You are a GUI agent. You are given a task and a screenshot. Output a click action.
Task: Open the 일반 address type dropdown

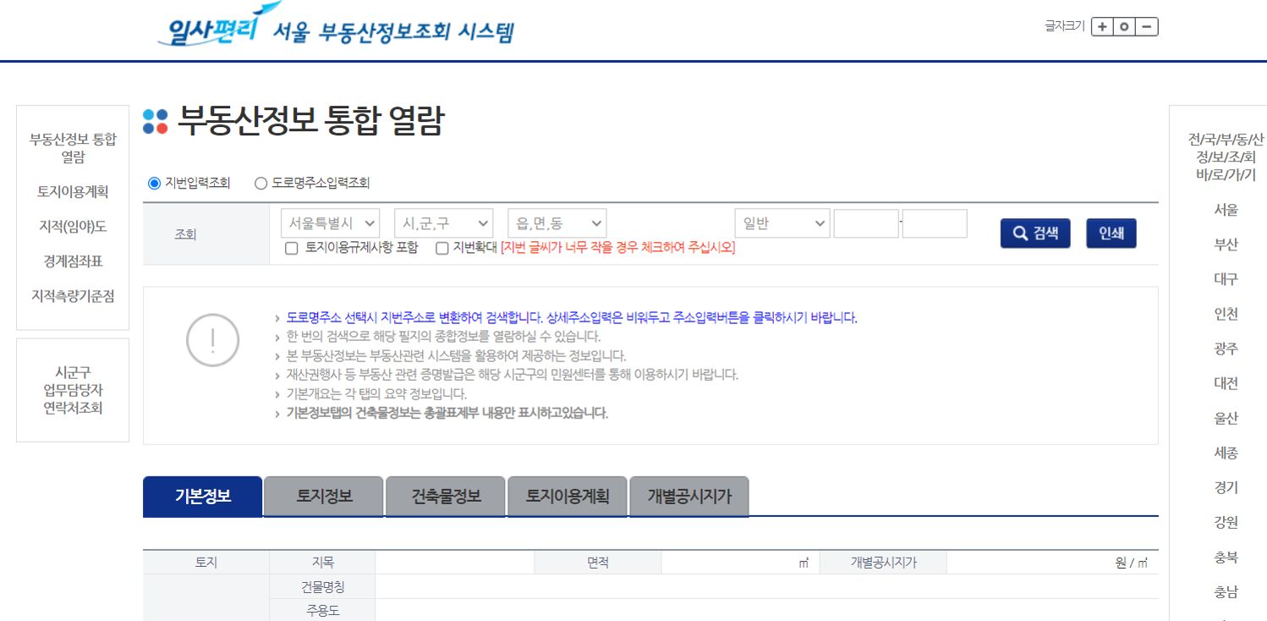pos(781,223)
